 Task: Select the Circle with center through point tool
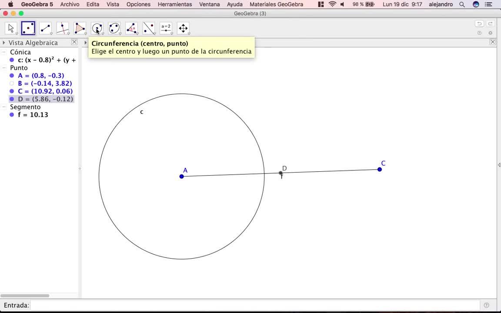(x=97, y=28)
